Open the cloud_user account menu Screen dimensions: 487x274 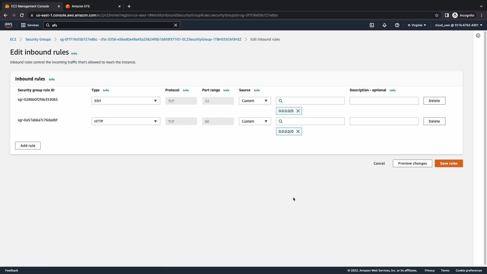[458, 25]
